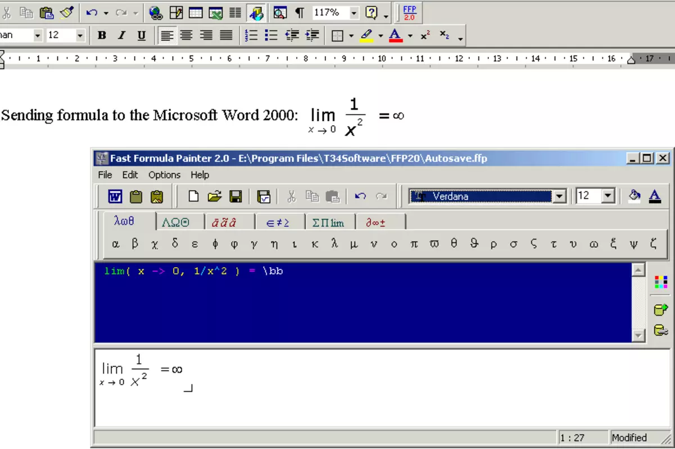Click the Outside Border icon in Word
This screenshot has height=449, width=675.
[337, 35]
